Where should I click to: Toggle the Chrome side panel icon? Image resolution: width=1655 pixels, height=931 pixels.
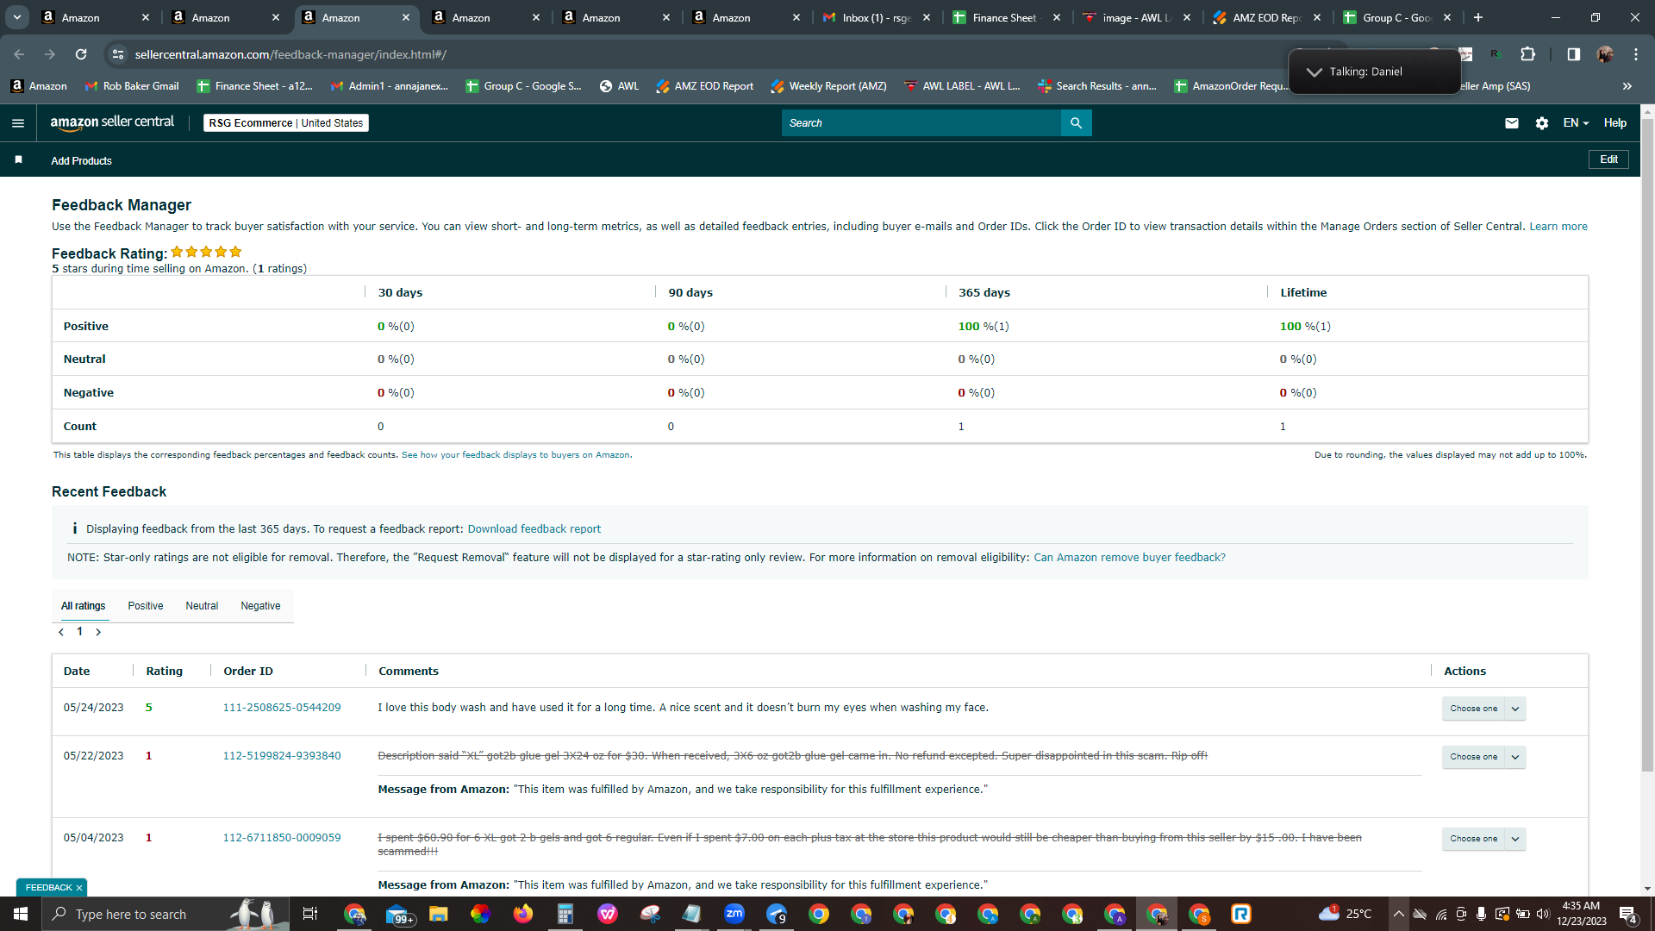pyautogui.click(x=1573, y=54)
